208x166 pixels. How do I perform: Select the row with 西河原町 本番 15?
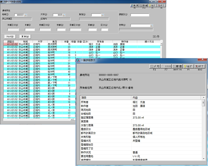point(82,44)
